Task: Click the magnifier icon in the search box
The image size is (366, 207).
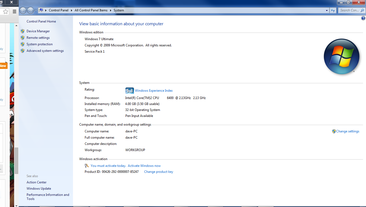Action: click(362, 10)
